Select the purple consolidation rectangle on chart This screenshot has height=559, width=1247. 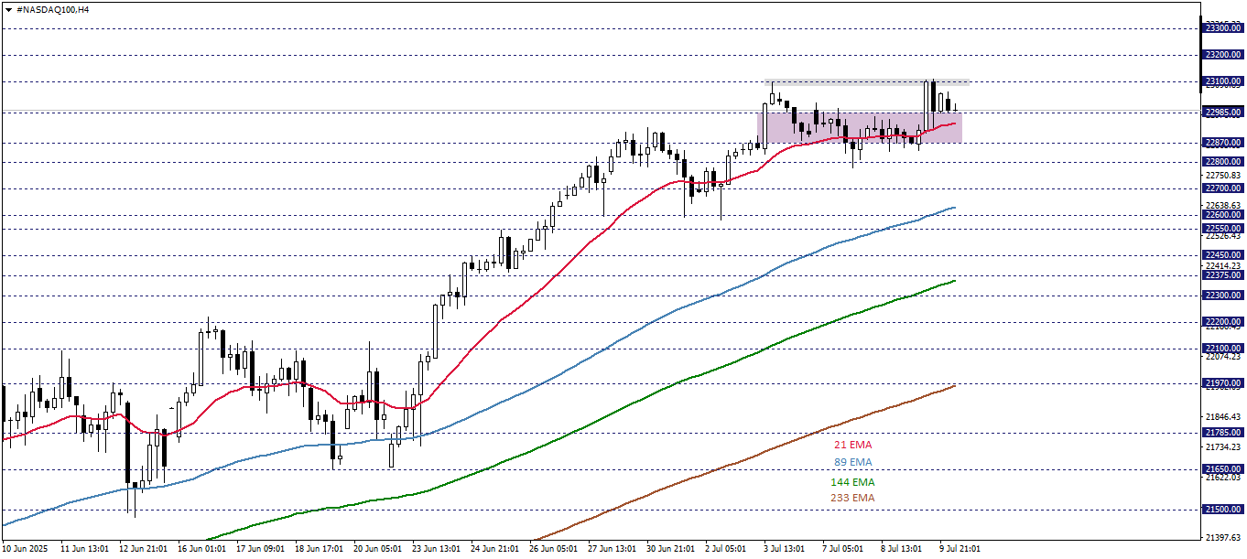point(859,127)
